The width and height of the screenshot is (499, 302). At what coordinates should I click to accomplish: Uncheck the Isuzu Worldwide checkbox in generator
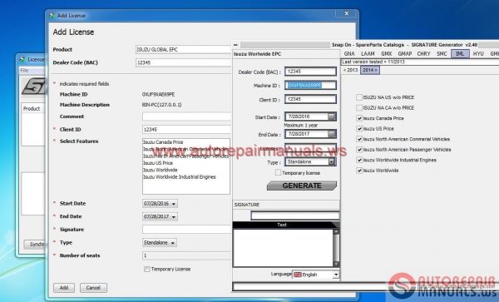(x=359, y=171)
